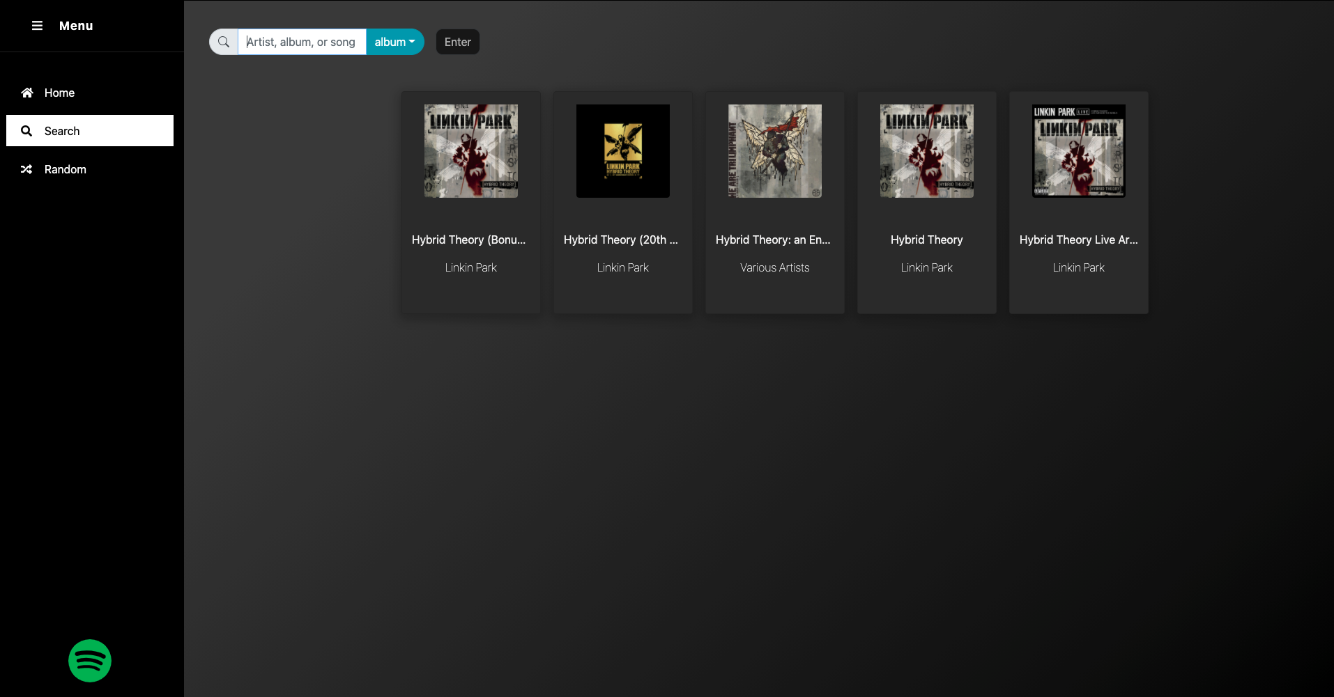This screenshot has width=1334, height=697.
Task: Click the title Hybrid Theory: an En...
Action: tap(773, 240)
